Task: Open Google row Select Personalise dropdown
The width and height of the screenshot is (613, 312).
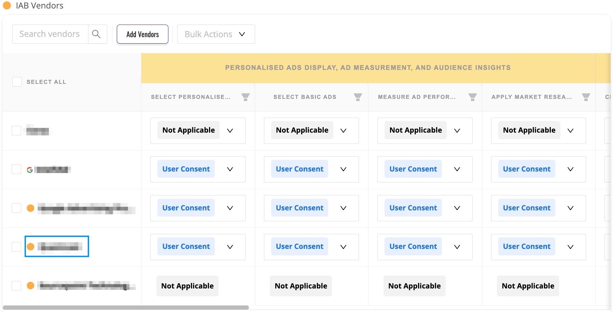Action: (198, 169)
